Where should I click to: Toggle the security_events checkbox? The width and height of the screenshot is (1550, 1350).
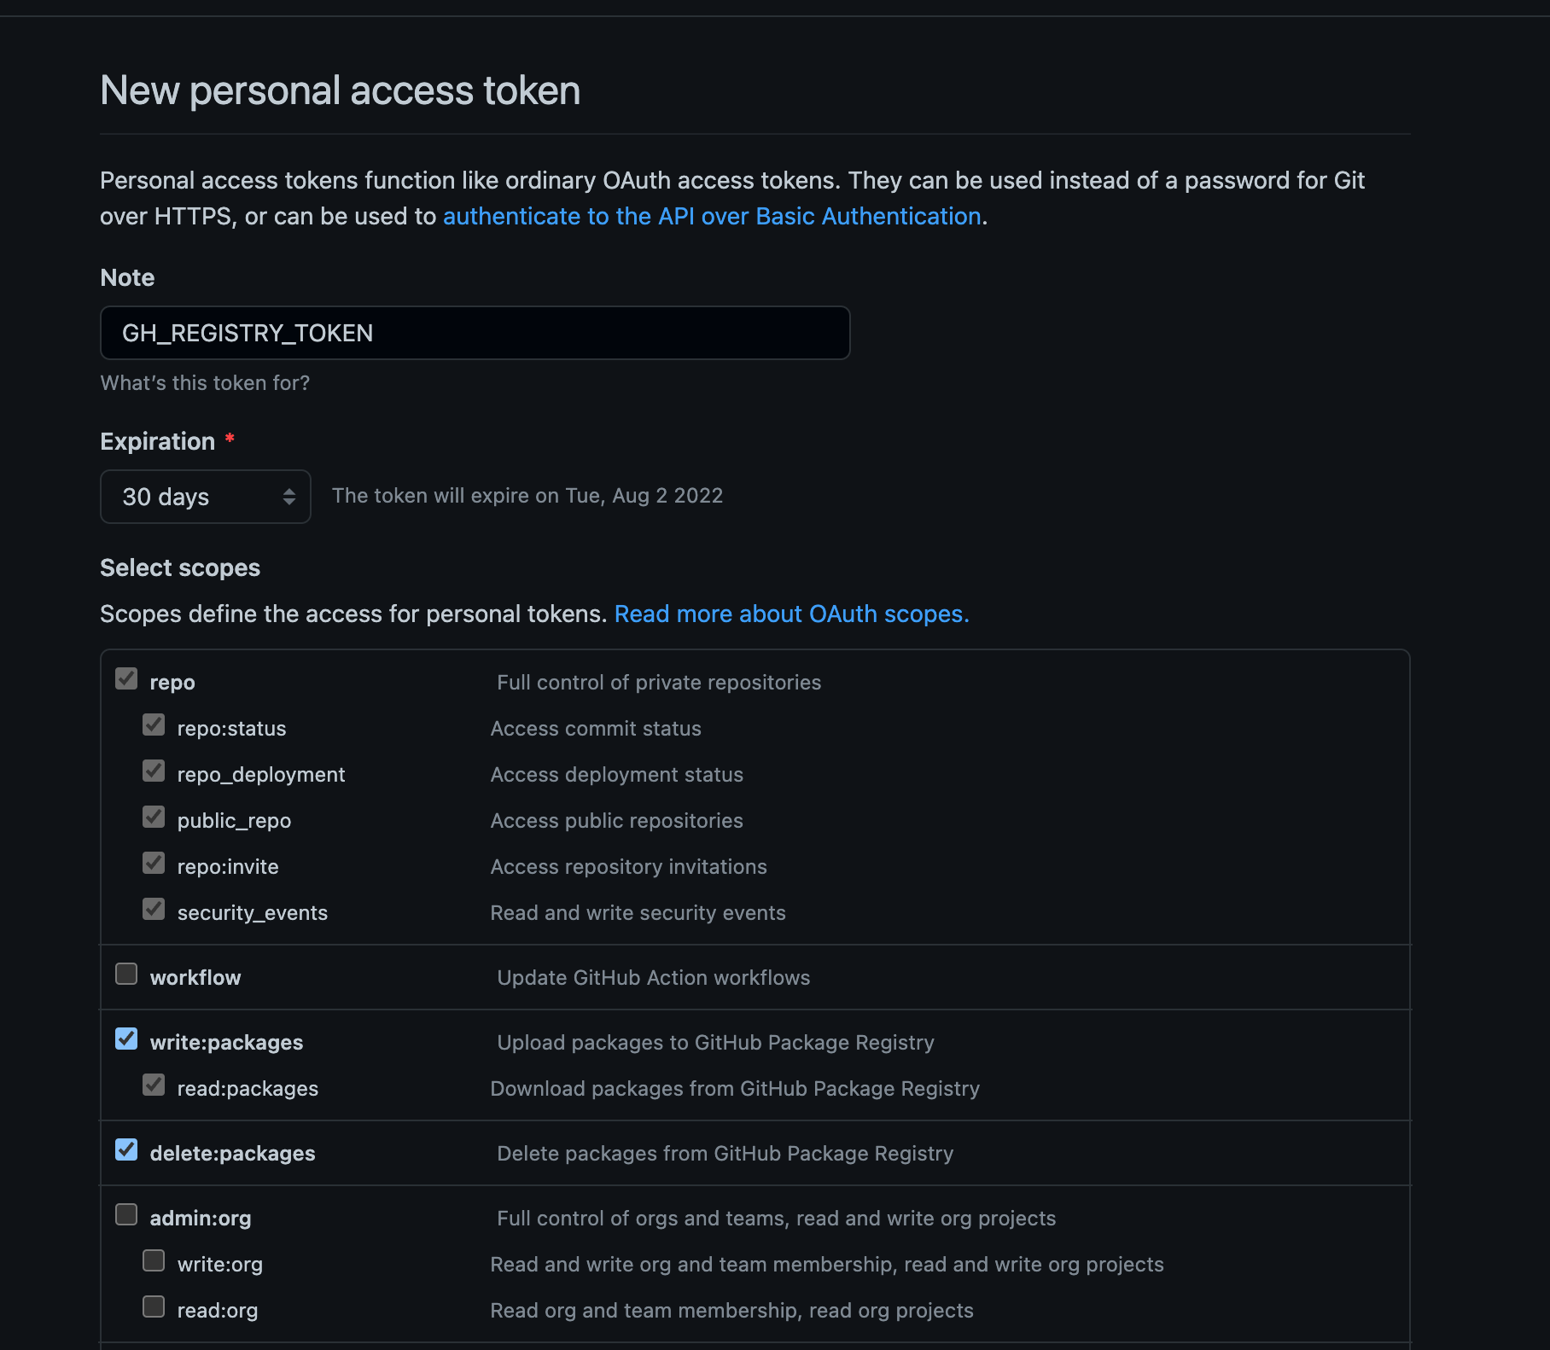point(154,910)
